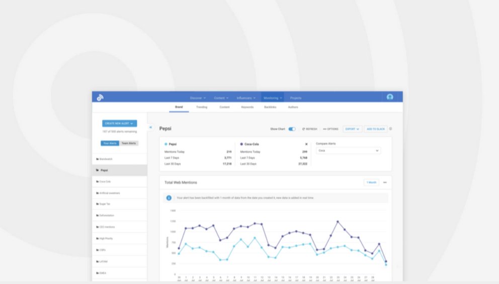The width and height of the screenshot is (499, 284).
Task: Click the Total Web Mentions heading
Action: tap(181, 183)
